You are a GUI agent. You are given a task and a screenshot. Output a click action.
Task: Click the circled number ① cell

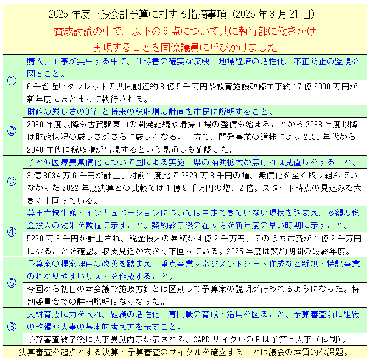click(x=13, y=80)
